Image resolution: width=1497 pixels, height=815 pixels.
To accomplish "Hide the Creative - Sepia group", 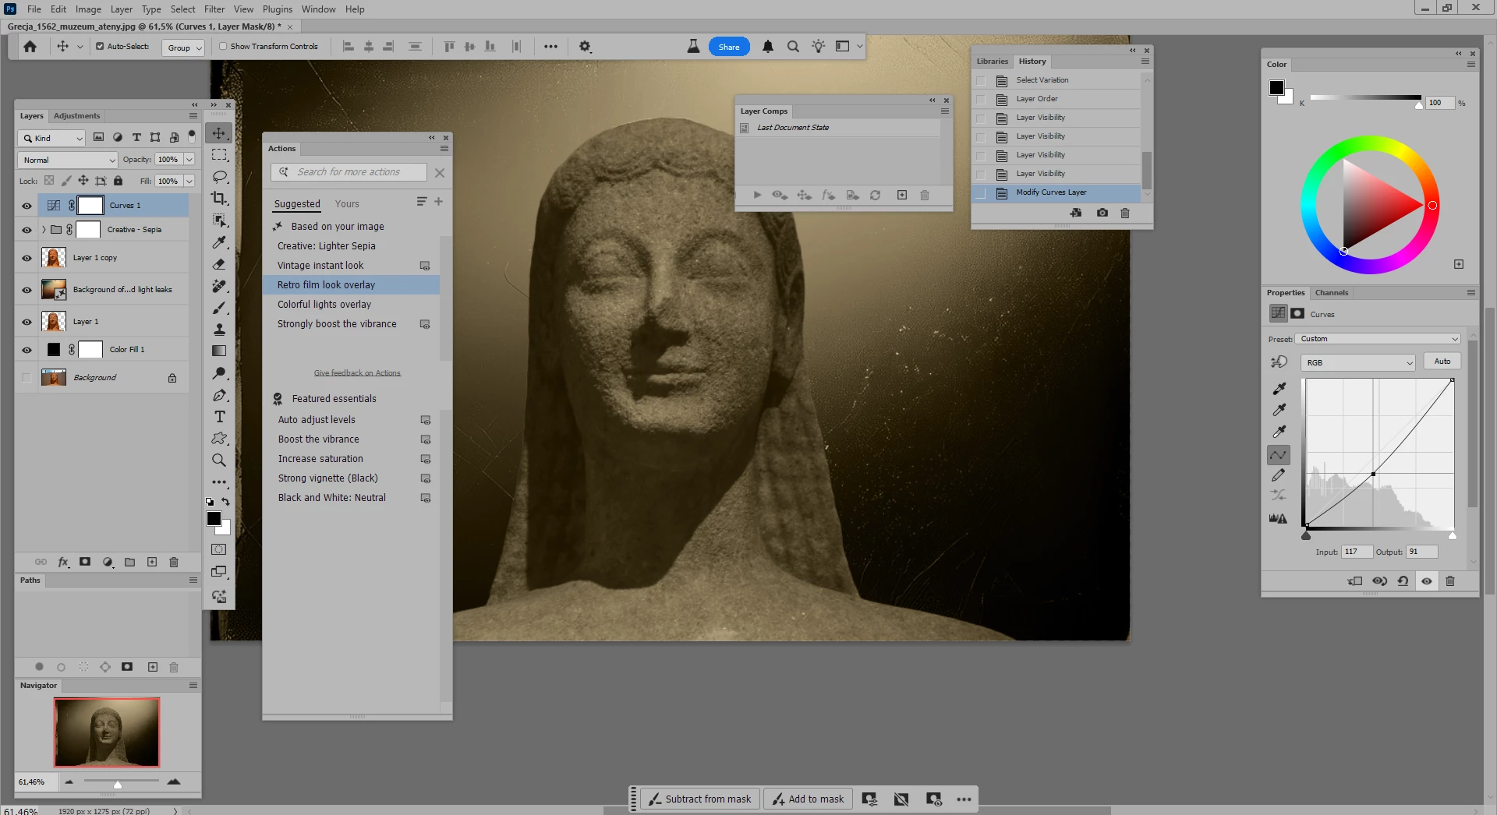I will (x=27, y=230).
